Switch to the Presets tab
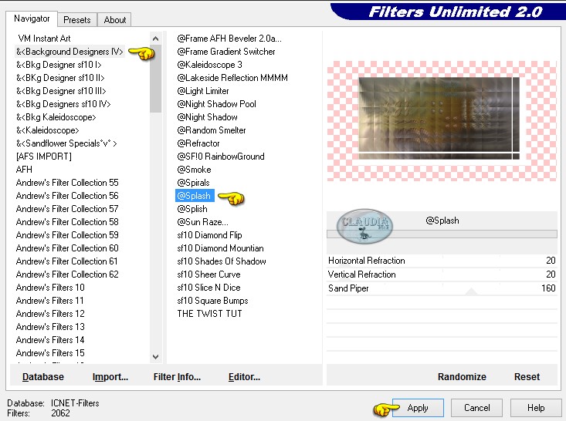The image size is (566, 421). point(77,20)
